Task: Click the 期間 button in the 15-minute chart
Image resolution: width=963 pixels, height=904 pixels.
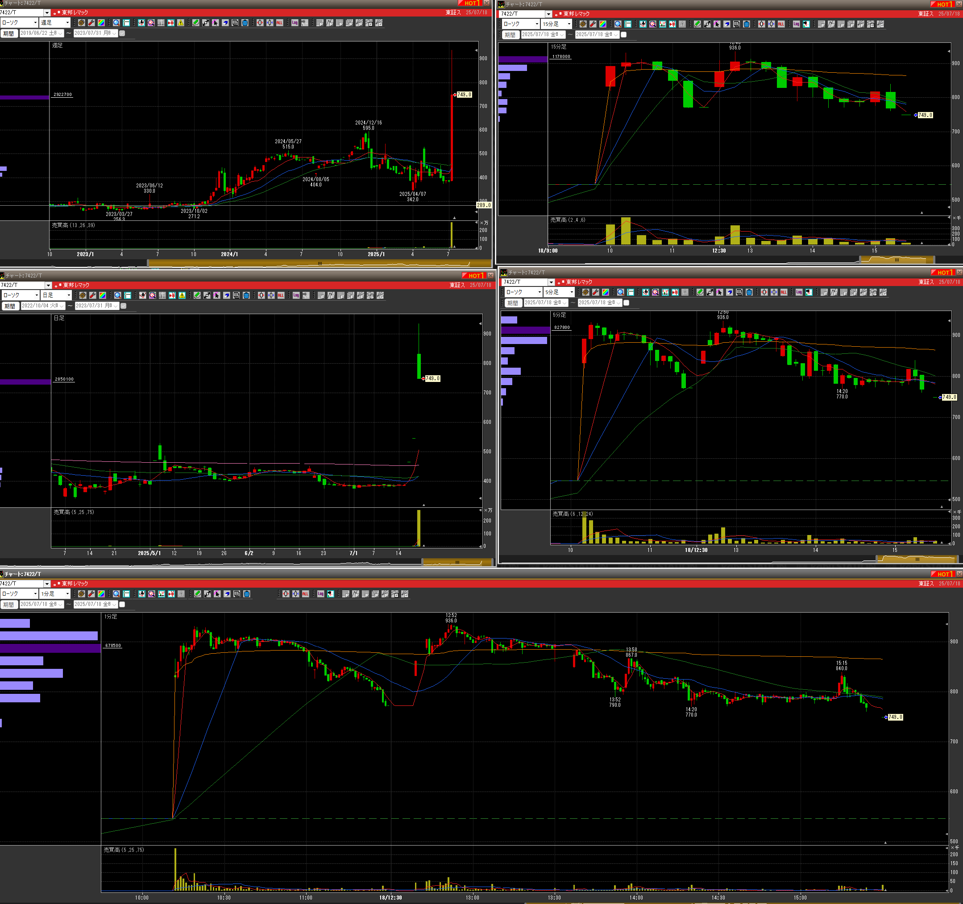Action: point(510,35)
